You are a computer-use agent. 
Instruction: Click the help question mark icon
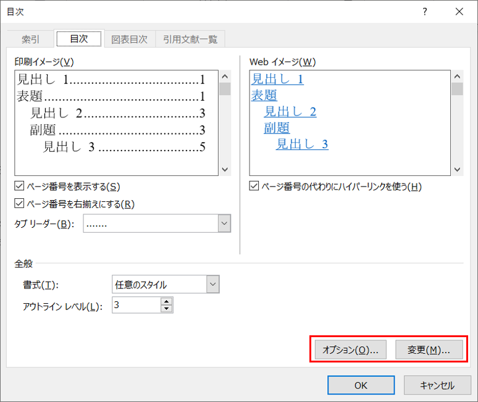tap(425, 12)
